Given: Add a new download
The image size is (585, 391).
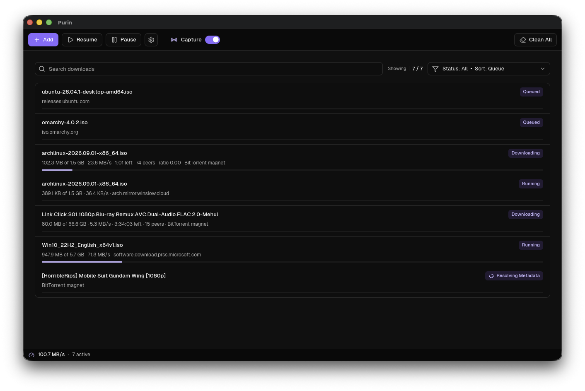Looking at the screenshot, I should pyautogui.click(x=43, y=40).
